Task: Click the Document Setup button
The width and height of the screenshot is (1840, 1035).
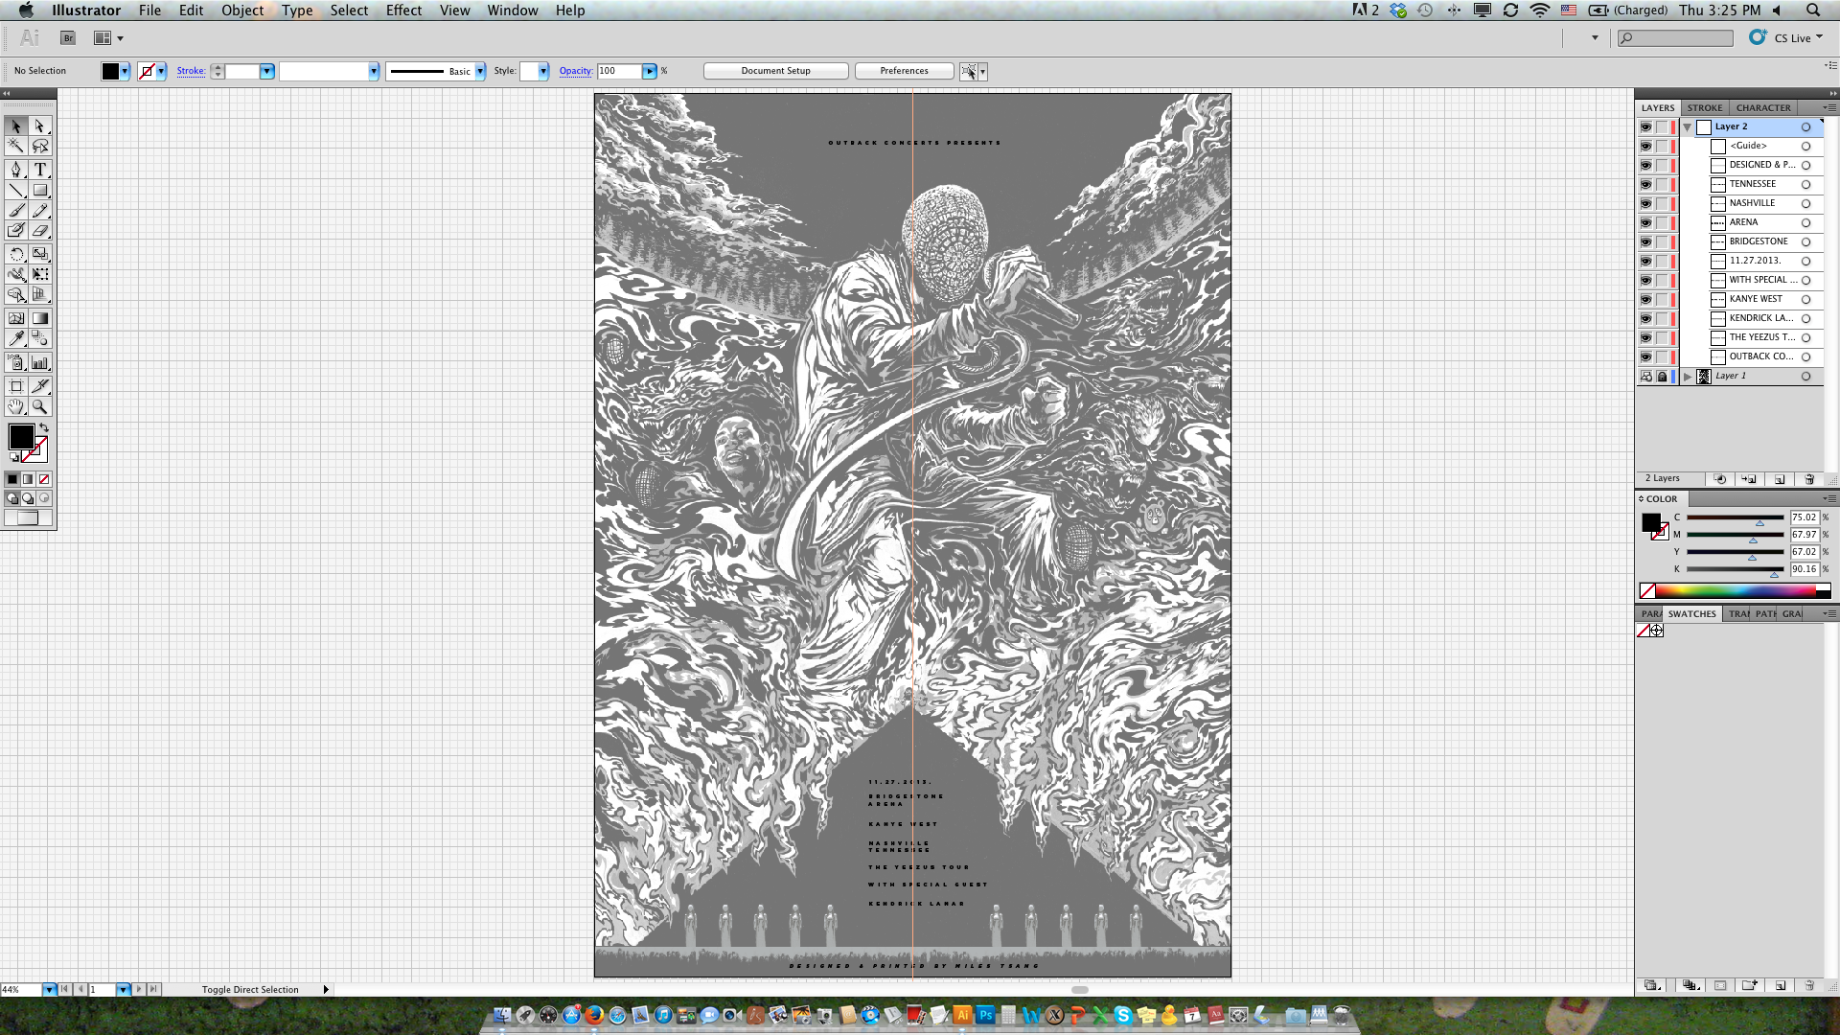Action: pos(775,71)
